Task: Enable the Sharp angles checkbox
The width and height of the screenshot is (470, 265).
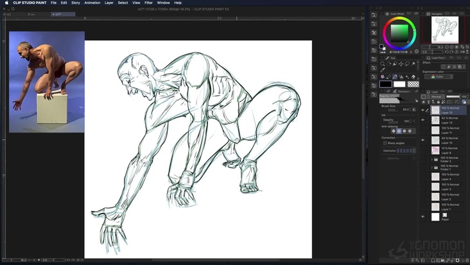Action: [x=385, y=143]
